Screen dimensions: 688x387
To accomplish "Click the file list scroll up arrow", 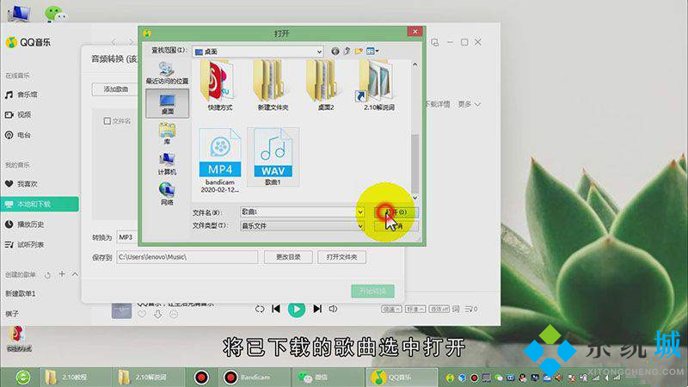I will tap(415, 64).
